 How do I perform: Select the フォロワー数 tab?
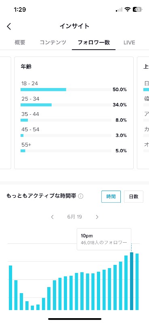94,42
